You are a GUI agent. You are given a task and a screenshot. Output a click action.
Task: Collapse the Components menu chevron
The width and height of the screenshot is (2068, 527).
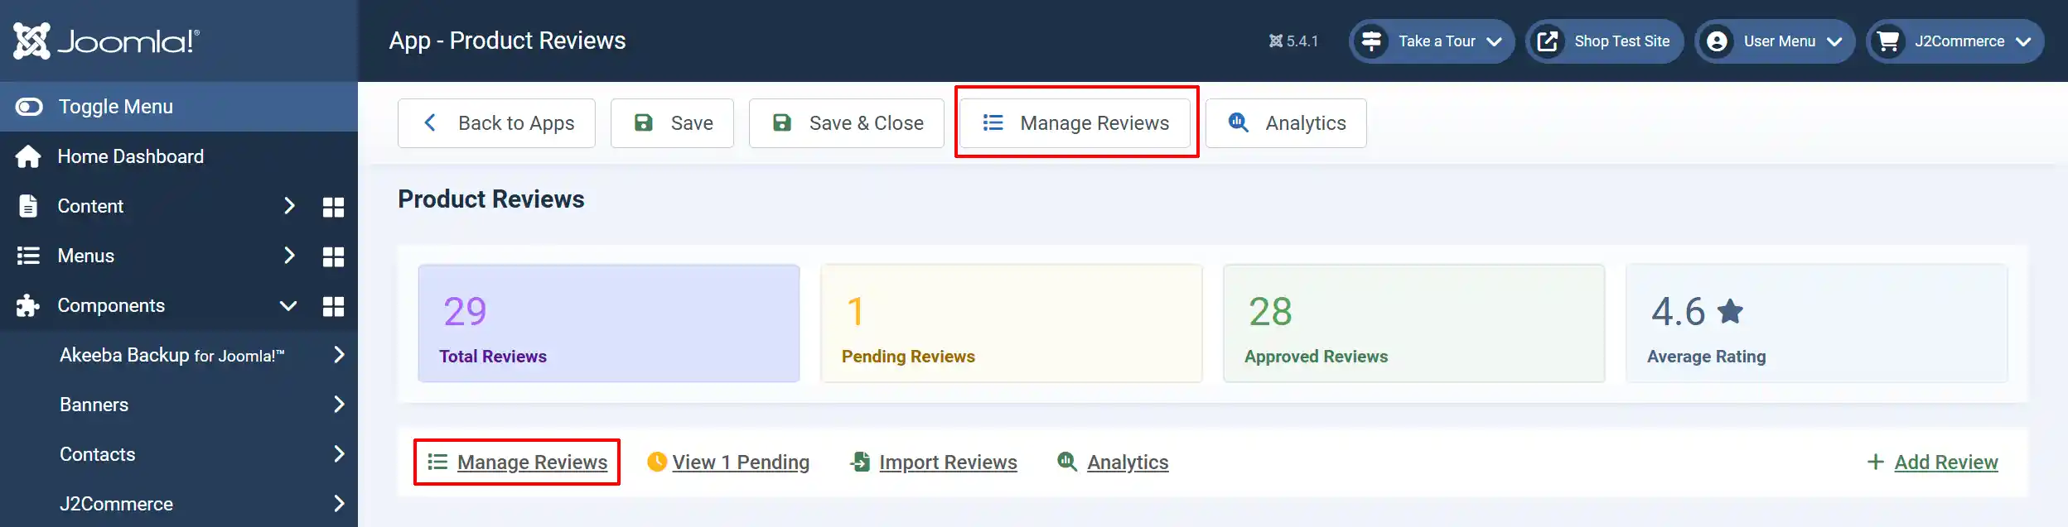click(288, 305)
